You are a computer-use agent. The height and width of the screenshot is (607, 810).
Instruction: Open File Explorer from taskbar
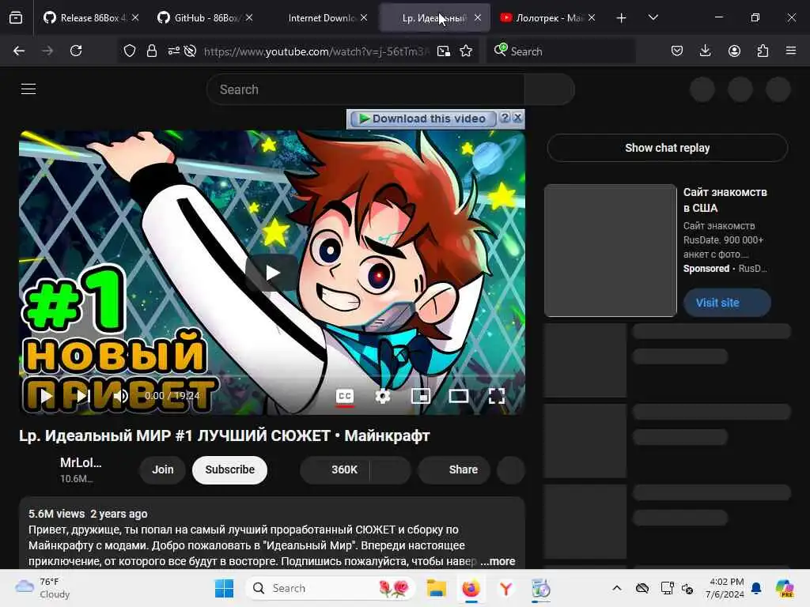tap(436, 588)
